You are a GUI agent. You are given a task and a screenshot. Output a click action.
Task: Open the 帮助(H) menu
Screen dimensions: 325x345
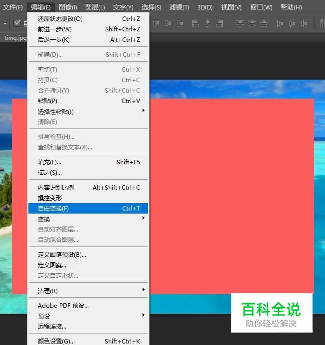pyautogui.click(x=291, y=7)
